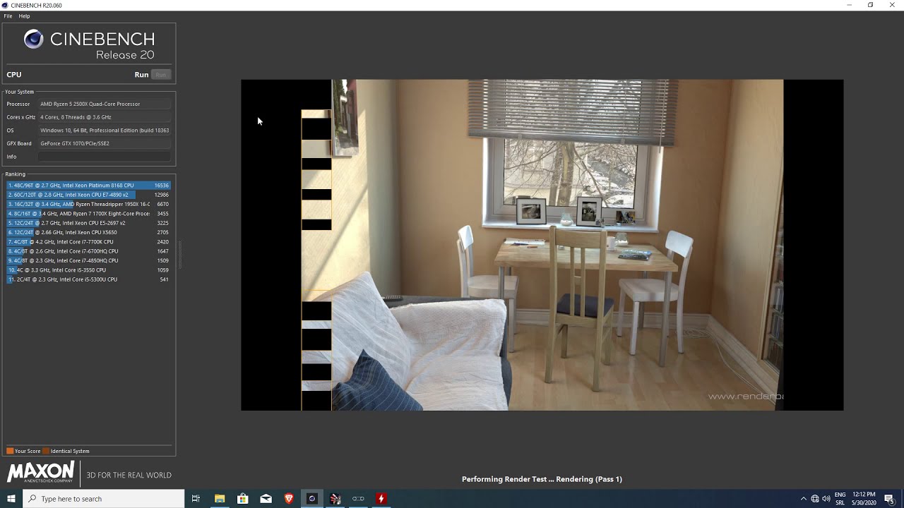The width and height of the screenshot is (904, 508).
Task: Click the spiky red-white taskbar app icon
Action: [x=335, y=499]
